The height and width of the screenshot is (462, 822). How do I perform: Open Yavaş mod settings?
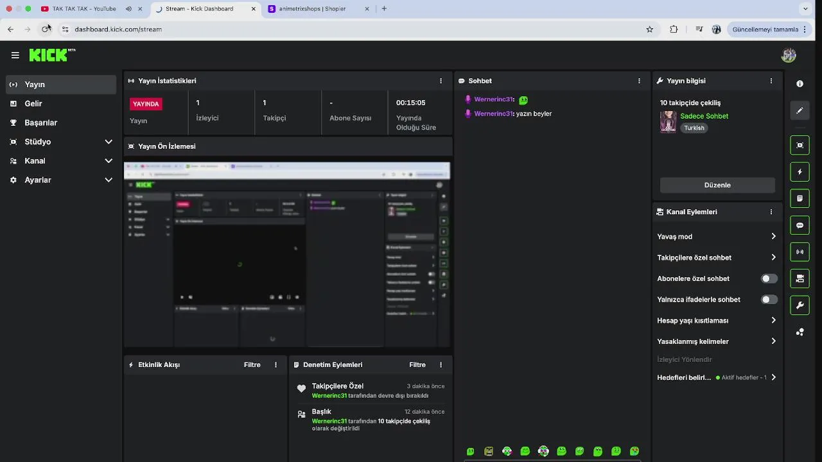(717, 237)
